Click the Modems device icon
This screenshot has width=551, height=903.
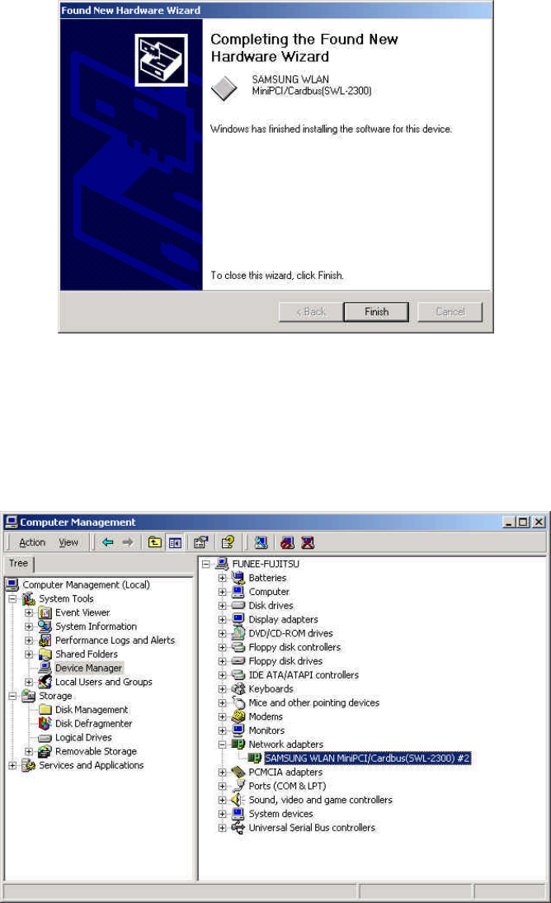click(238, 716)
